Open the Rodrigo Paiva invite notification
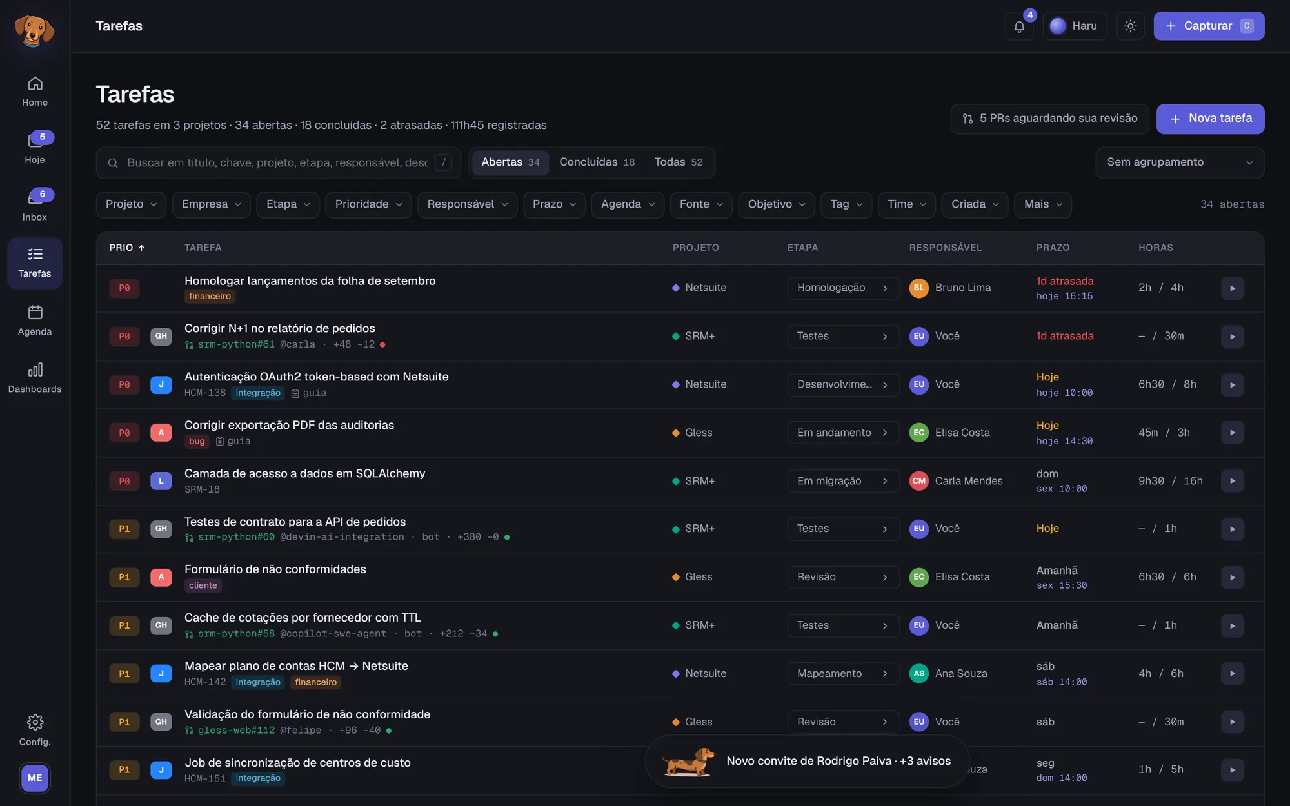The width and height of the screenshot is (1290, 806). pos(807,762)
